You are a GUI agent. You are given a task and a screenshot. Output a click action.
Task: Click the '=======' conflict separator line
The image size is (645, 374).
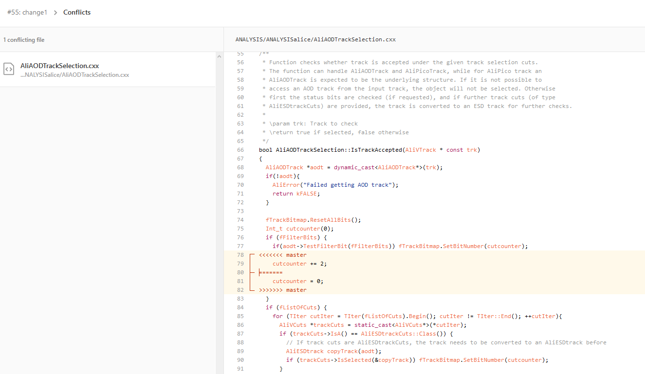271,272
